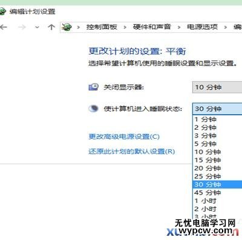The height and width of the screenshot is (240, 242).
Task: Select 5 分钟 in the sleep list
Action: [217, 144]
